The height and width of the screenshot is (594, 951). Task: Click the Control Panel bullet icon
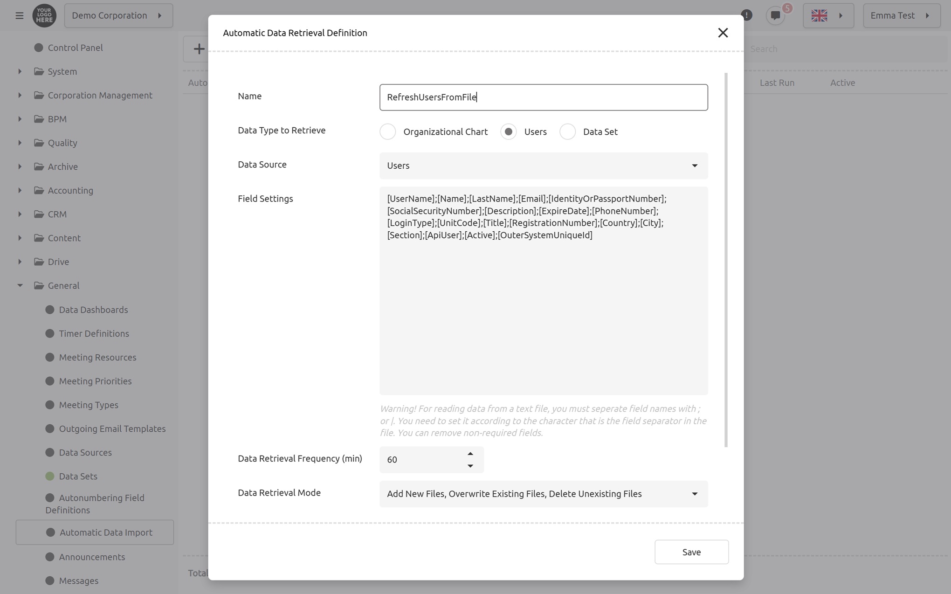tap(39, 48)
